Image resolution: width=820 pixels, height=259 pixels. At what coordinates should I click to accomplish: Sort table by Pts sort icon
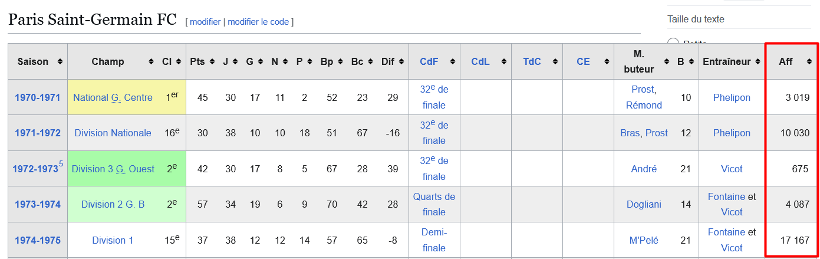[210, 62]
